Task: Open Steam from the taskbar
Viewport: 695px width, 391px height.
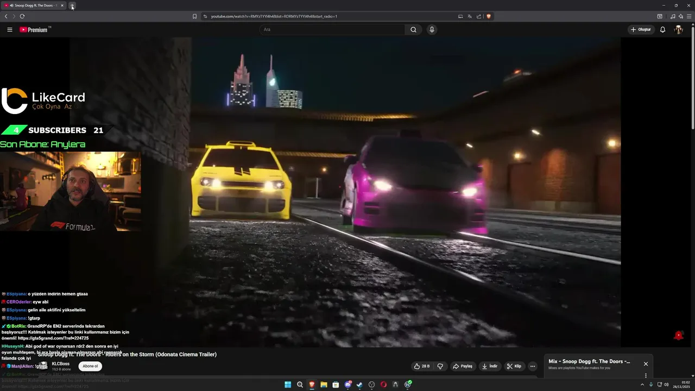Action: pos(359,384)
